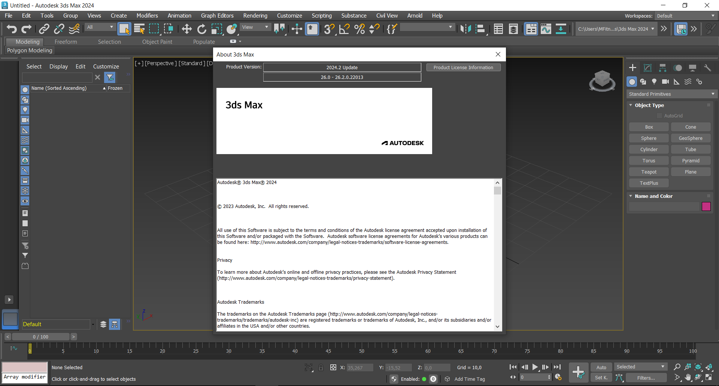
Task: Switch to the Modify panel icon
Action: pyautogui.click(x=647, y=68)
